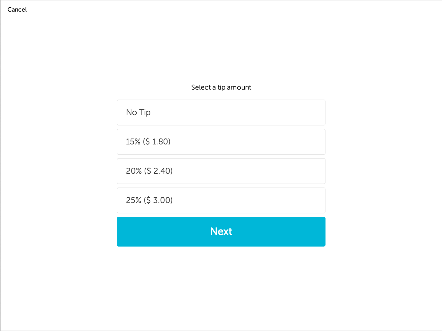Continue to the next step
The height and width of the screenshot is (331, 442).
coord(221,231)
